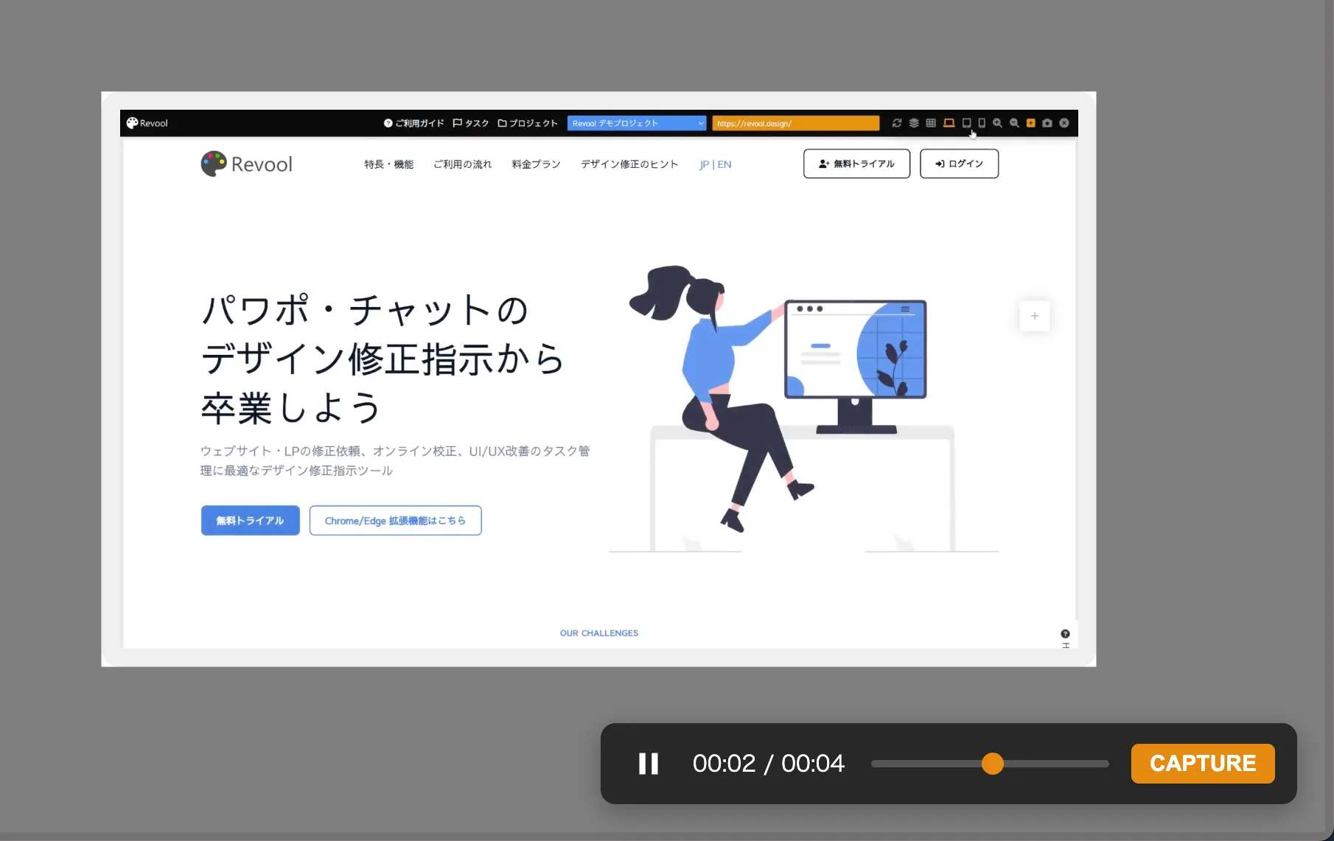Screen dimensions: 1334x841
Task: Move the playback progress slider
Action: point(991,764)
